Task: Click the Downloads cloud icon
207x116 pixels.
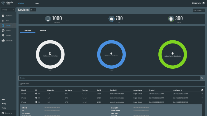Action: coord(3,41)
